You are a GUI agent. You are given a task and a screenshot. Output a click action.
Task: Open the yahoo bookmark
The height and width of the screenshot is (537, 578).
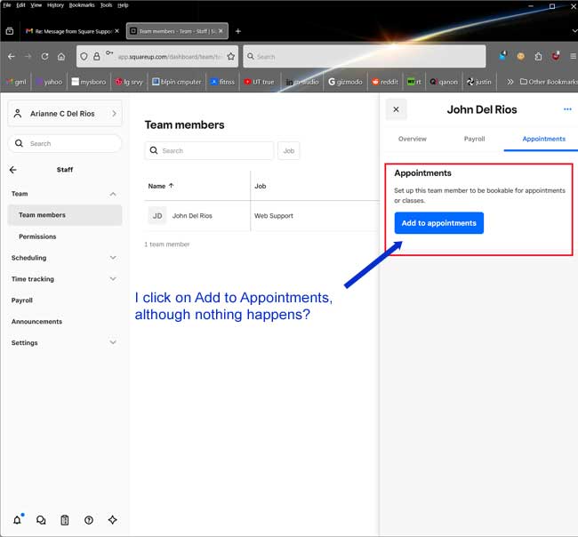(49, 82)
